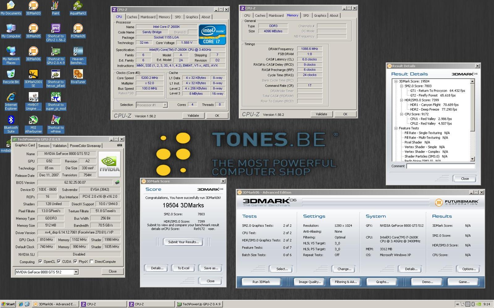Click the Change settings button in 3DMark06
The height and width of the screenshot is (308, 494).
tap(344, 269)
